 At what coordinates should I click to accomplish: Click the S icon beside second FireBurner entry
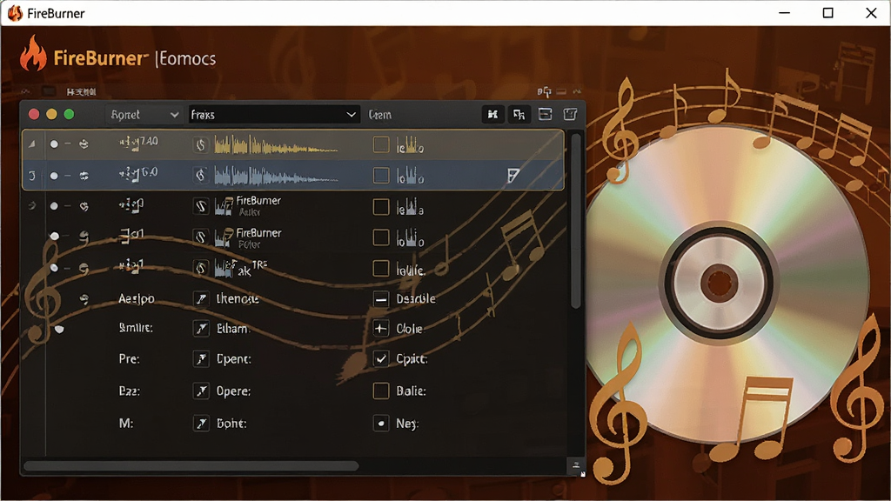[201, 237]
